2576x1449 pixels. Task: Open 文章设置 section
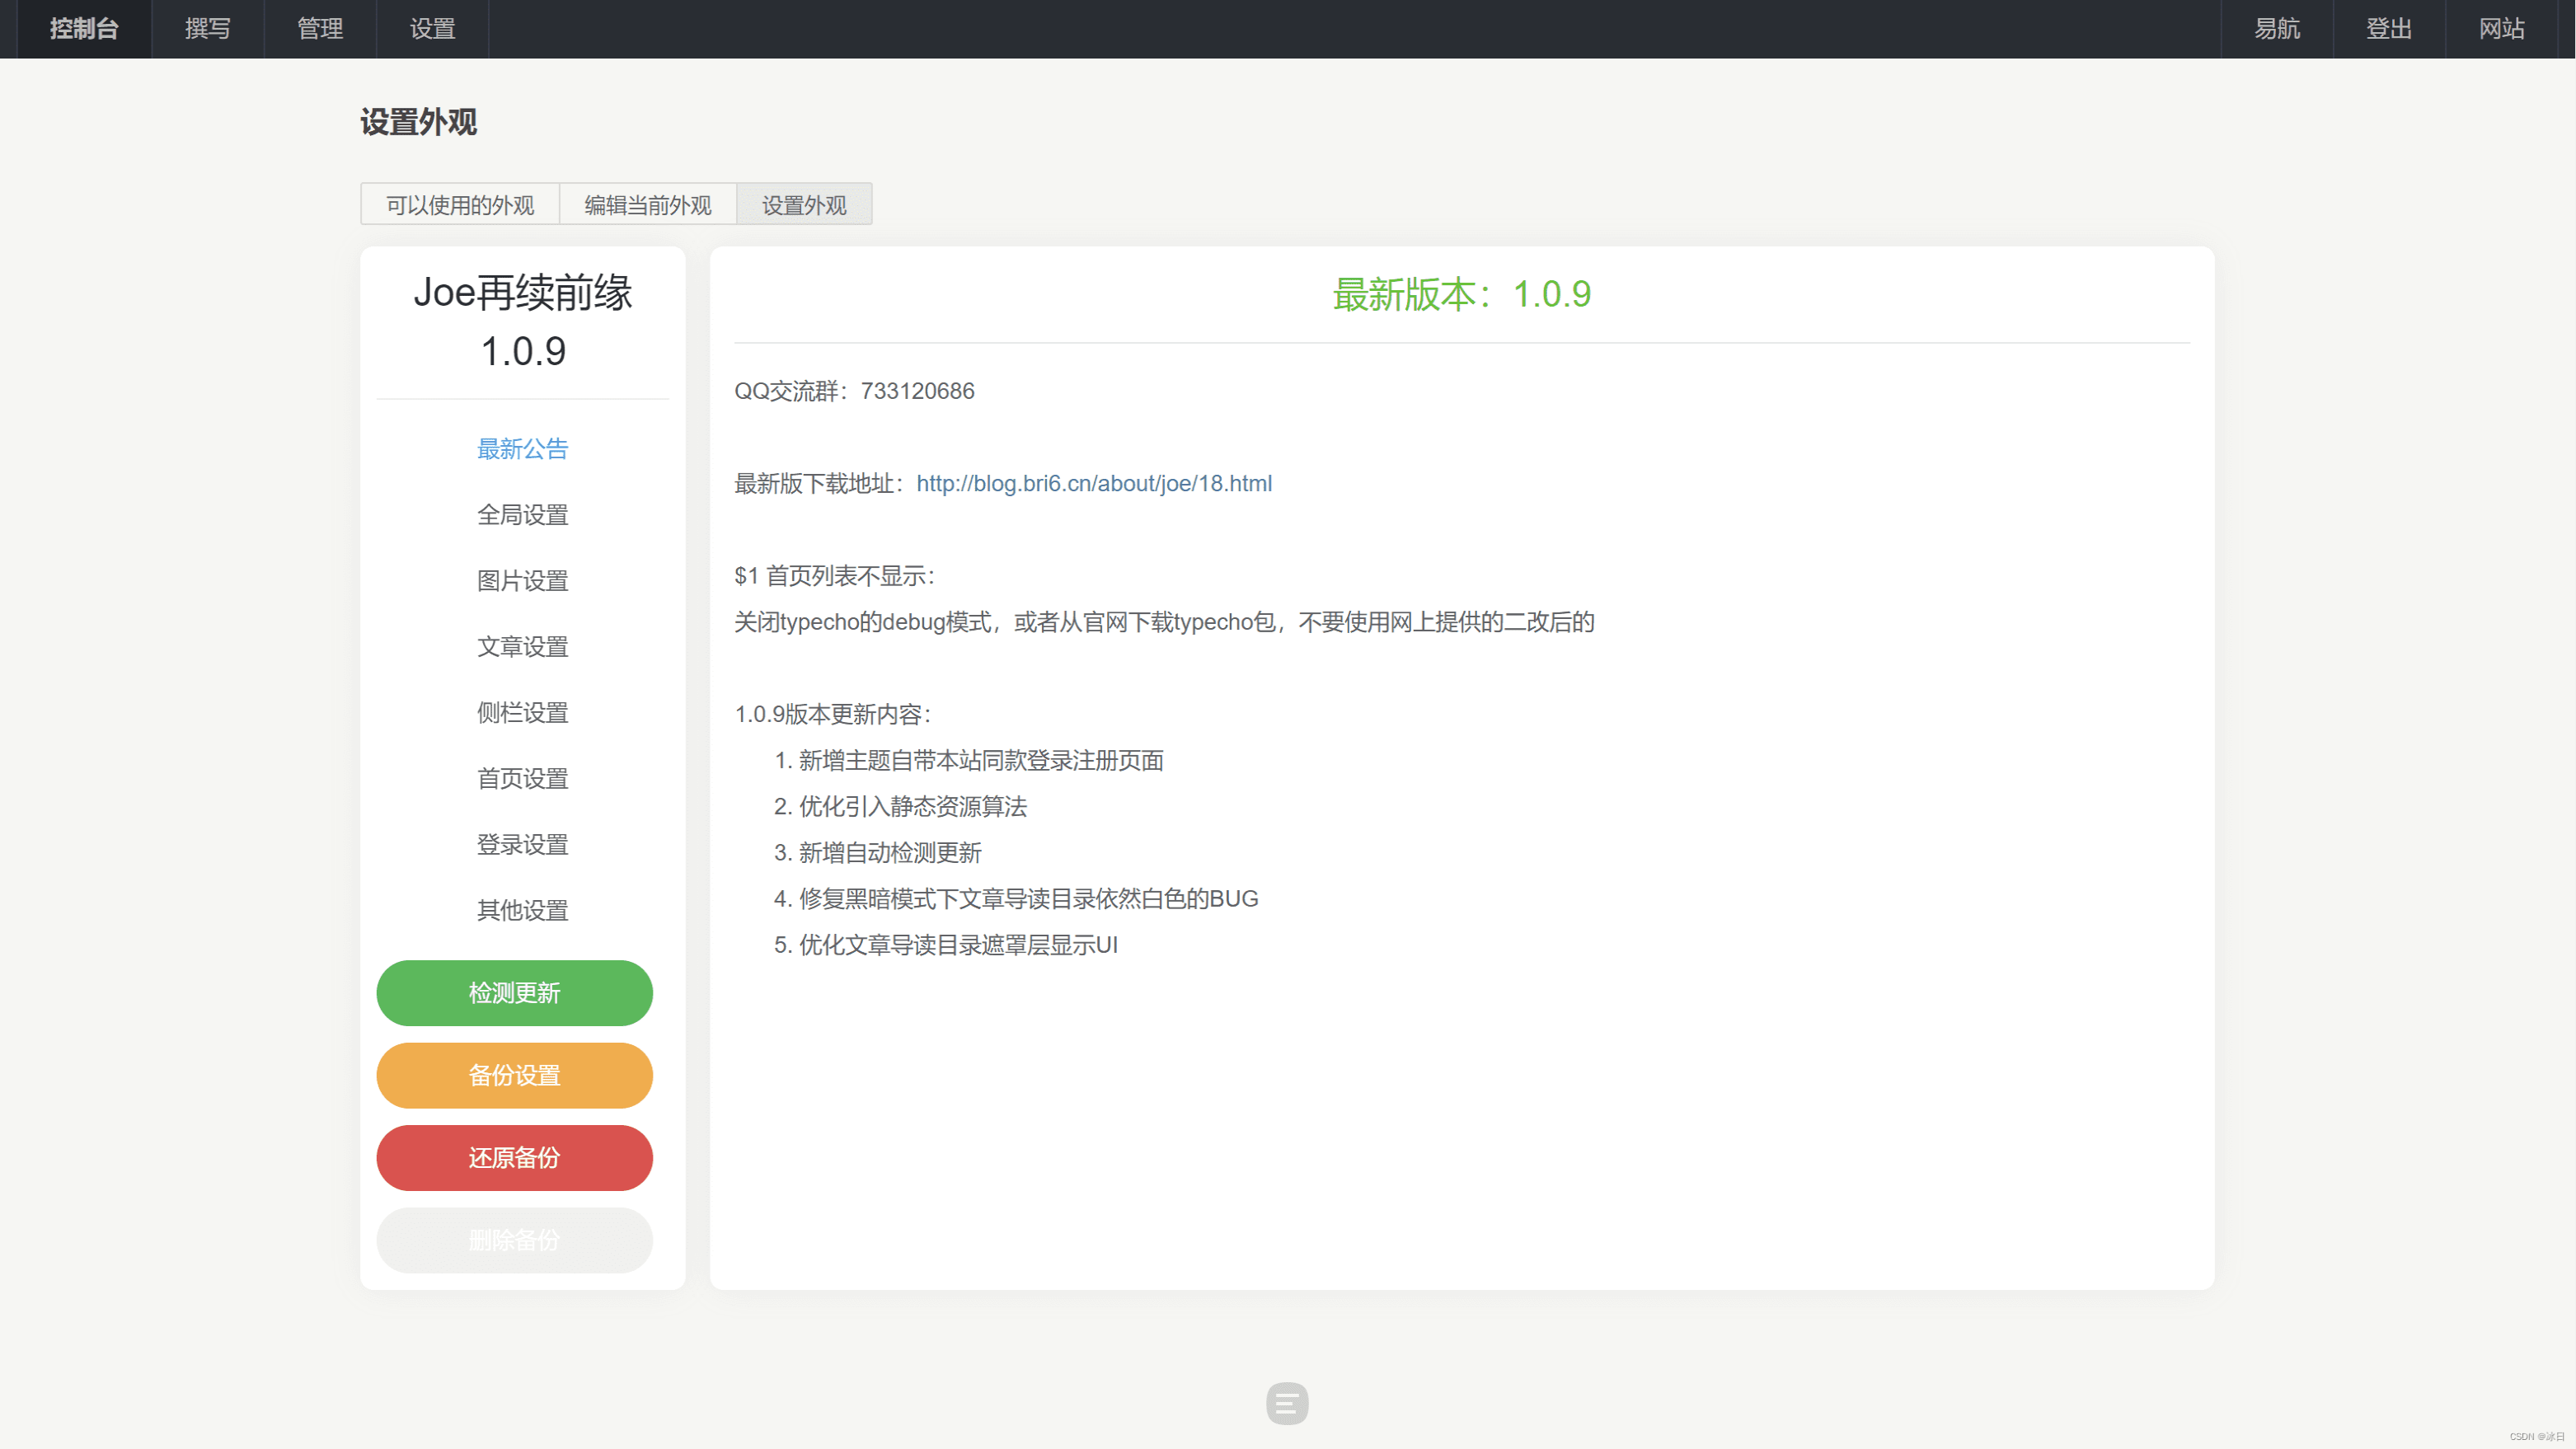[522, 647]
